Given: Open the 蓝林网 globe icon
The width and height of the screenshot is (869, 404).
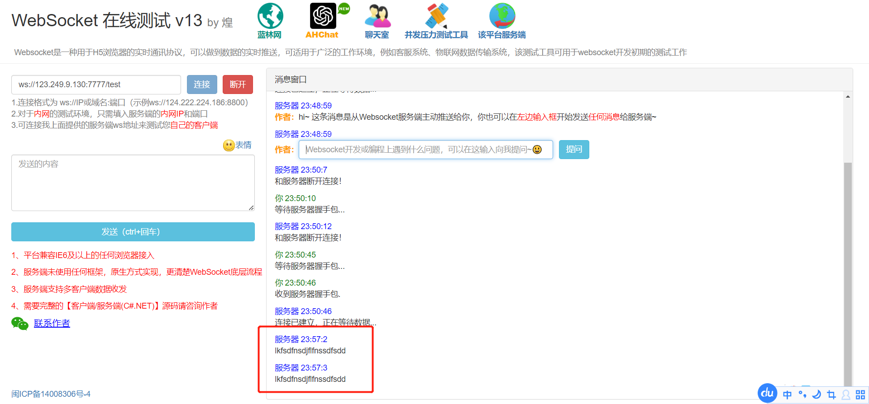Looking at the screenshot, I should [270, 16].
